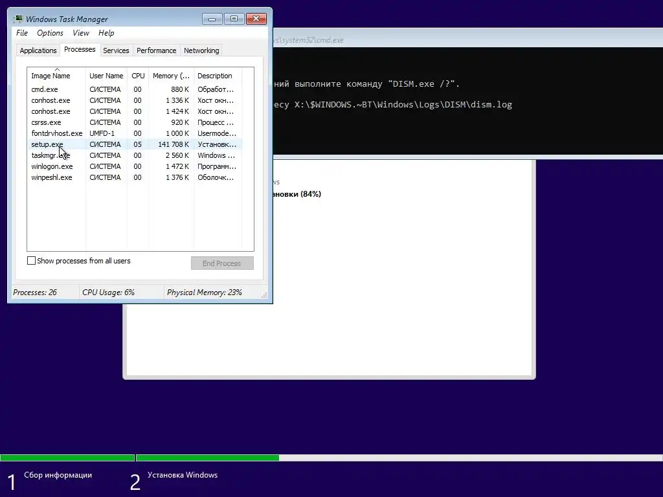
Task: Select the winpeshl.exe process
Action: pyautogui.click(x=135, y=177)
